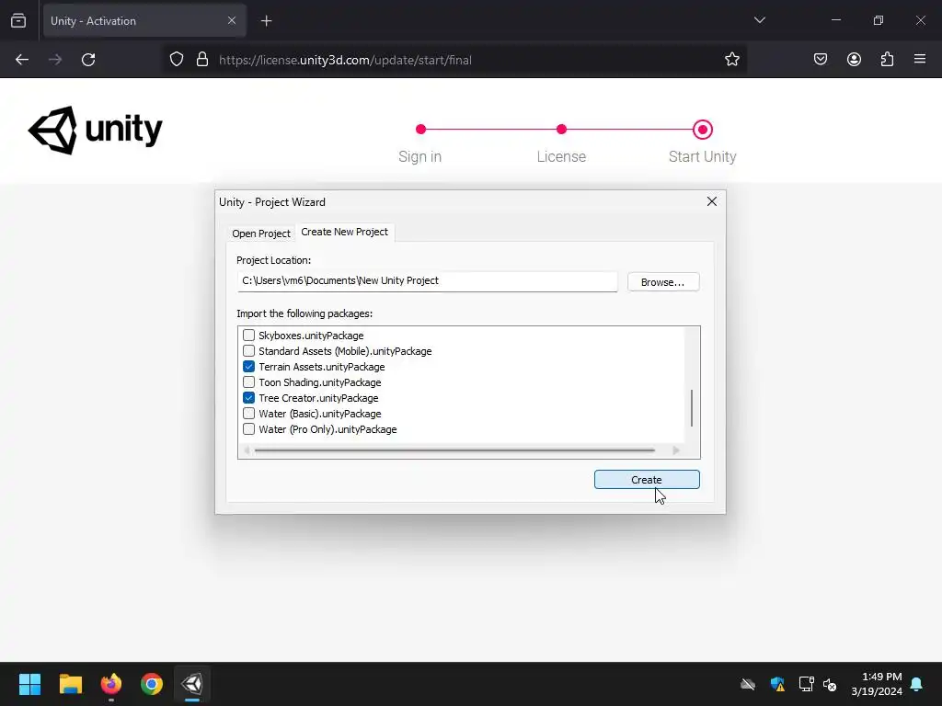Check Standard Assets (Mobile).unityPackage

pos(248,350)
